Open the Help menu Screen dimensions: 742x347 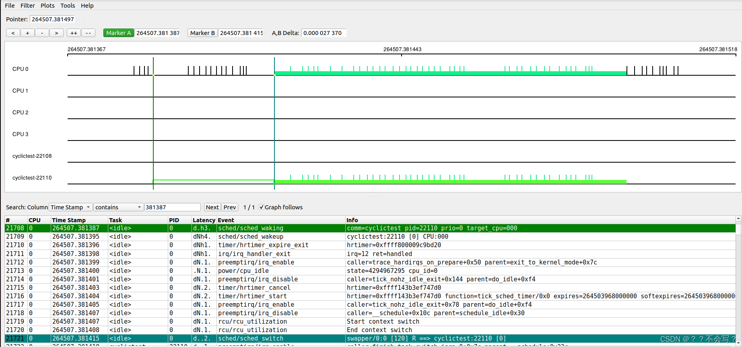(87, 6)
